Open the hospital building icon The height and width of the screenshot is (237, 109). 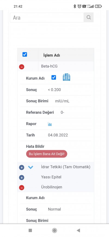66,77
